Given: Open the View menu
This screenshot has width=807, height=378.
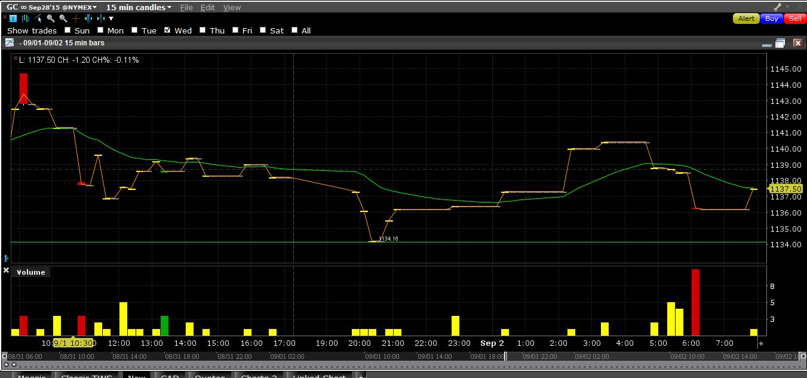Looking at the screenshot, I should click(232, 7).
